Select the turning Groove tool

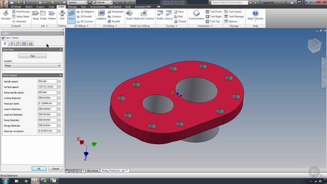pos(169,15)
